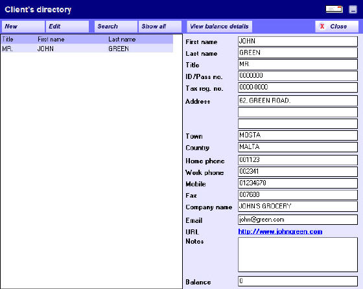Select GREEN cell in client list row

tap(119, 49)
